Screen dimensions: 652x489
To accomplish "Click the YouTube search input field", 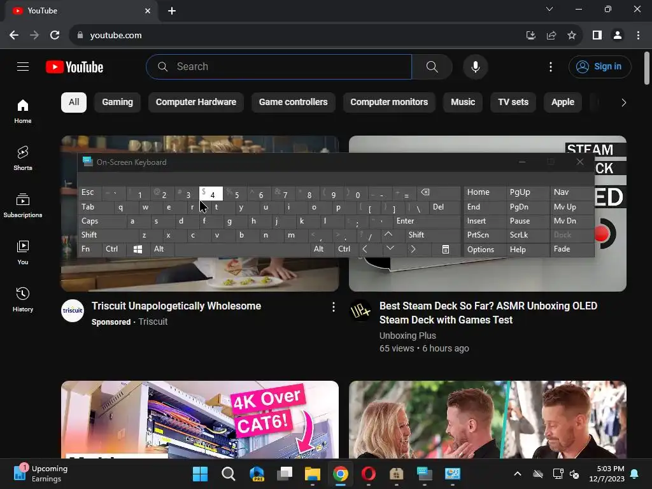I will [279, 66].
